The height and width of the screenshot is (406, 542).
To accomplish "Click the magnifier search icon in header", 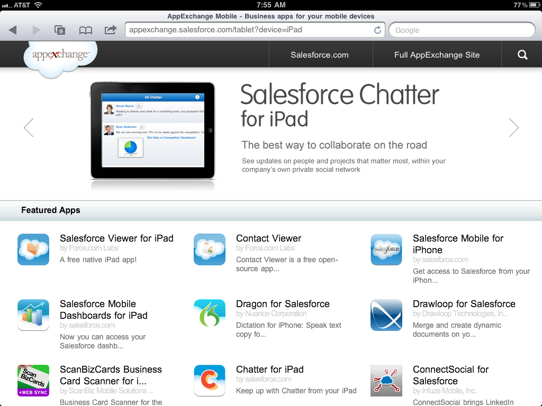I will [x=522, y=54].
